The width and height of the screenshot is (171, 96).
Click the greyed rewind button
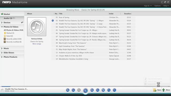pyautogui.click(x=79, y=90)
